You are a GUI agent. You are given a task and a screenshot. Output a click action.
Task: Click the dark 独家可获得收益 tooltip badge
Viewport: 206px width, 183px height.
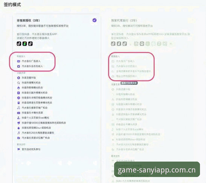129,83
